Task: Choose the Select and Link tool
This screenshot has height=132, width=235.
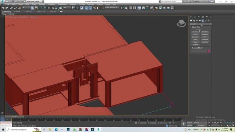Action: [x=11, y=8]
